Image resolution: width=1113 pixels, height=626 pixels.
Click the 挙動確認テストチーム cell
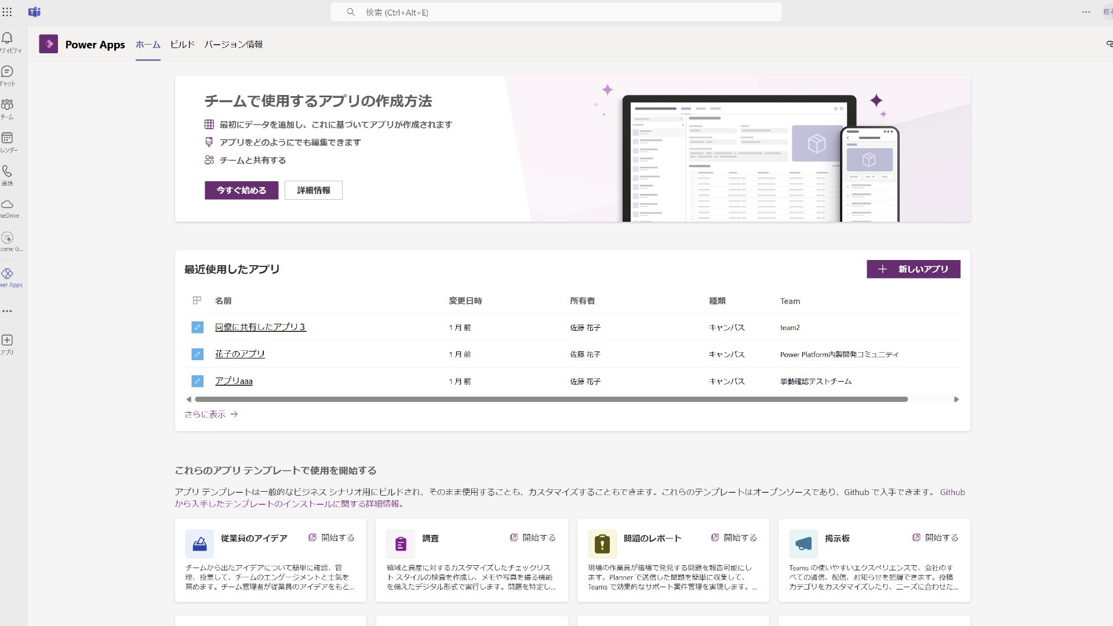coord(816,381)
